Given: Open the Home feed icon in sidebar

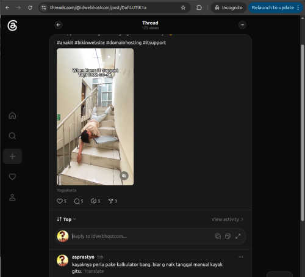Looking at the screenshot, I should pos(12,116).
